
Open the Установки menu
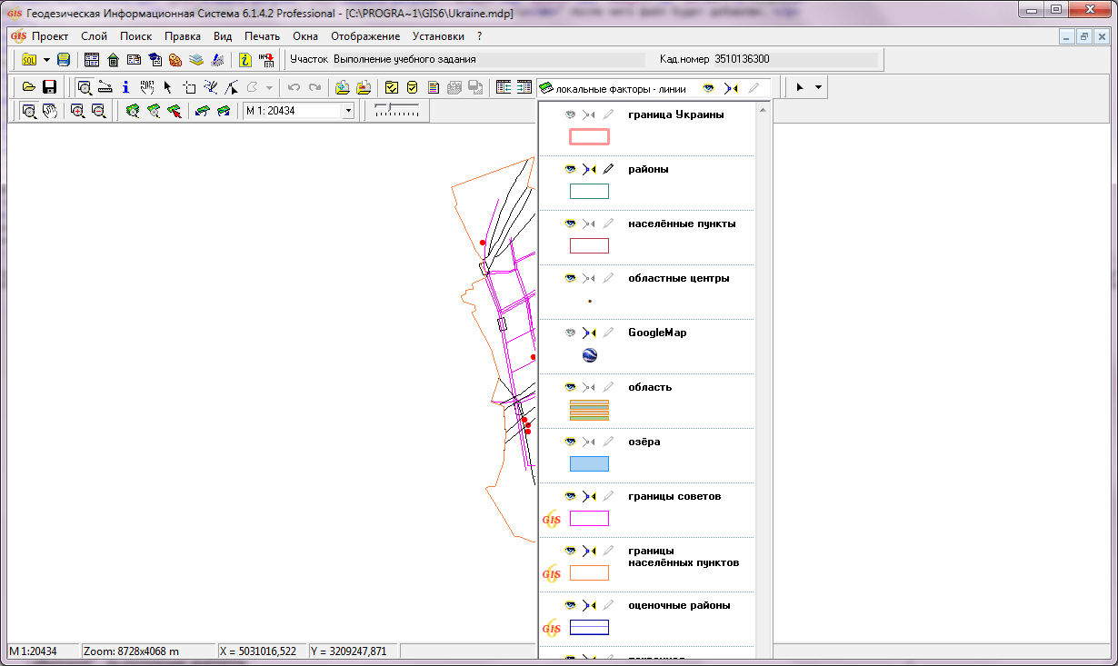pos(438,36)
